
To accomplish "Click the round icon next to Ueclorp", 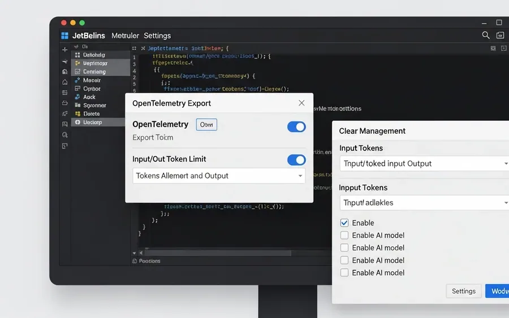I will point(77,122).
